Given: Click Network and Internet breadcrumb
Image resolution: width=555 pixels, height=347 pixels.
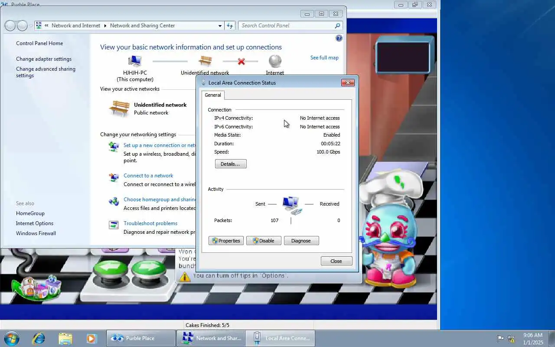Looking at the screenshot, I should tap(76, 26).
